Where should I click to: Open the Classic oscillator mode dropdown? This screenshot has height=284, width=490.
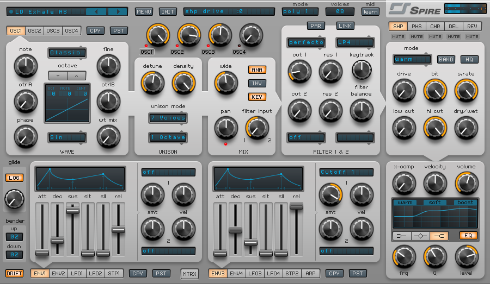67,53
